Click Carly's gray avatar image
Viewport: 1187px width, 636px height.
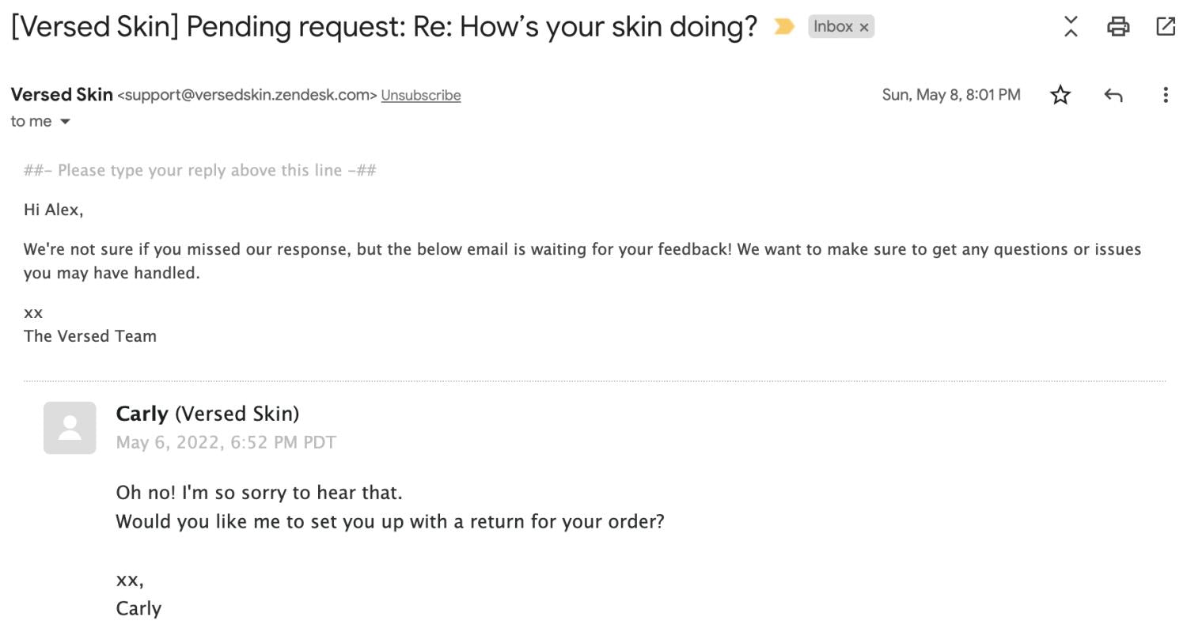point(70,428)
